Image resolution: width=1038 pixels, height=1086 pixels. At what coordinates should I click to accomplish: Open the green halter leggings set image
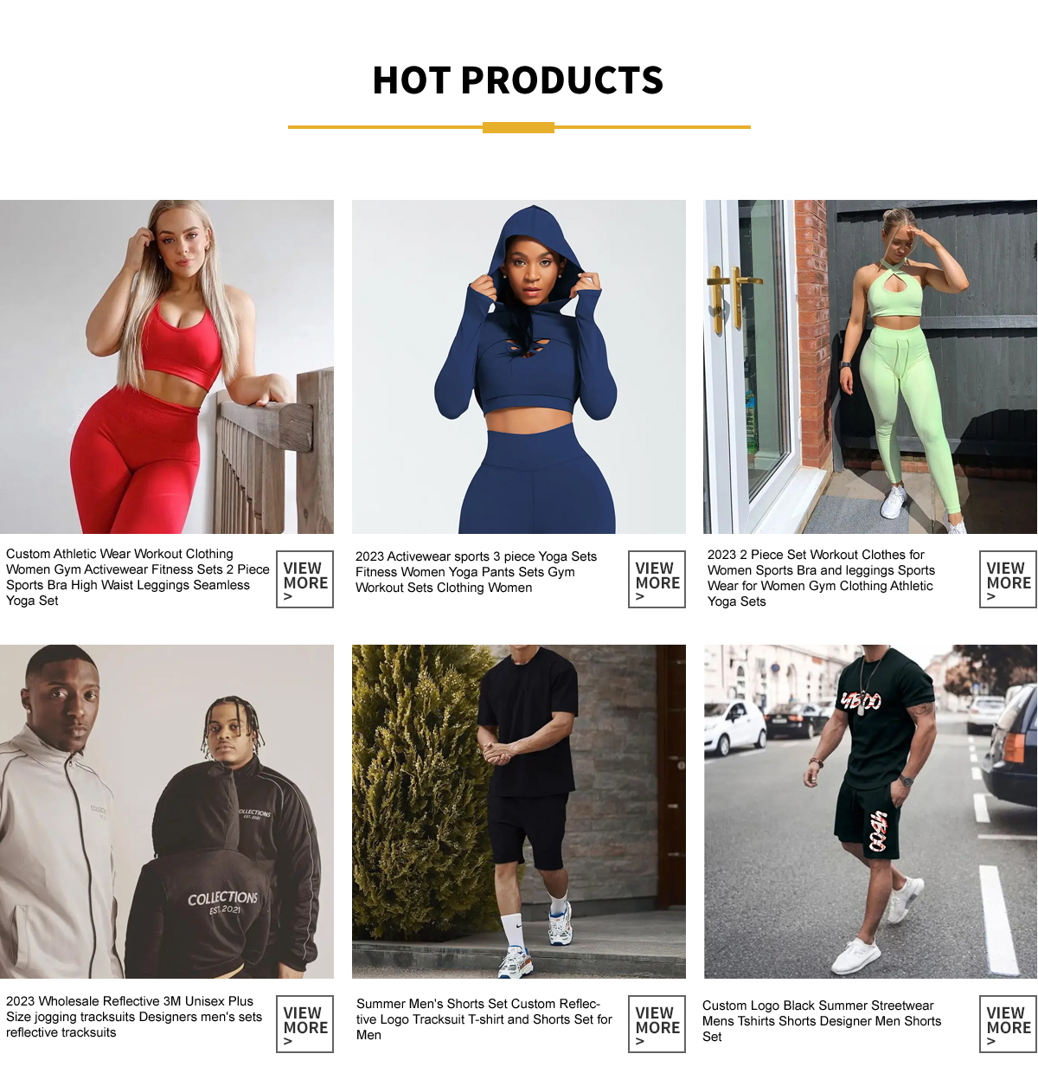tap(870, 367)
